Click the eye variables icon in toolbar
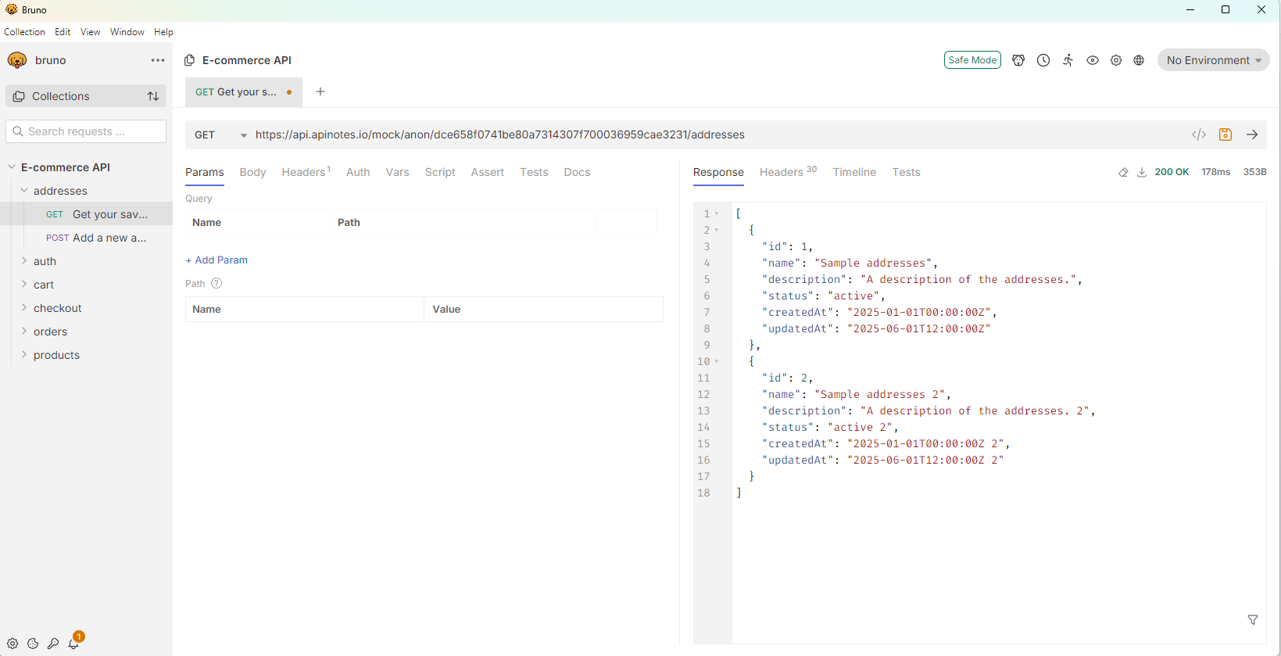 tap(1093, 60)
